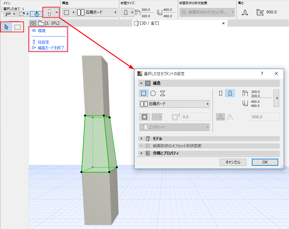Click the document icon beside 分類とプロパティ
This screenshot has width=289, height=229.
[x=148, y=153]
